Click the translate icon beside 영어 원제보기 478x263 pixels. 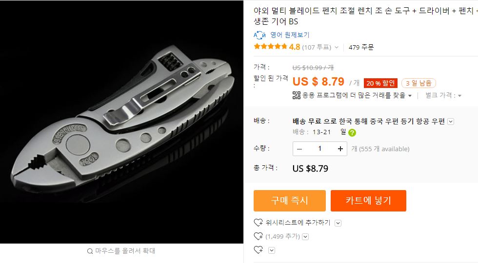259,35
